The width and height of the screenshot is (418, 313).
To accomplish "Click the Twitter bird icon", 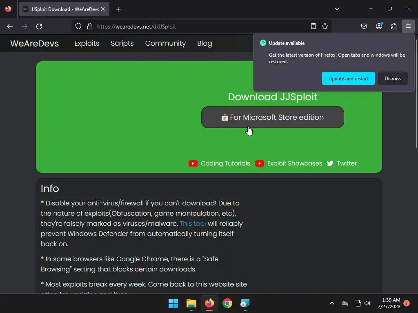I will pyautogui.click(x=330, y=163).
